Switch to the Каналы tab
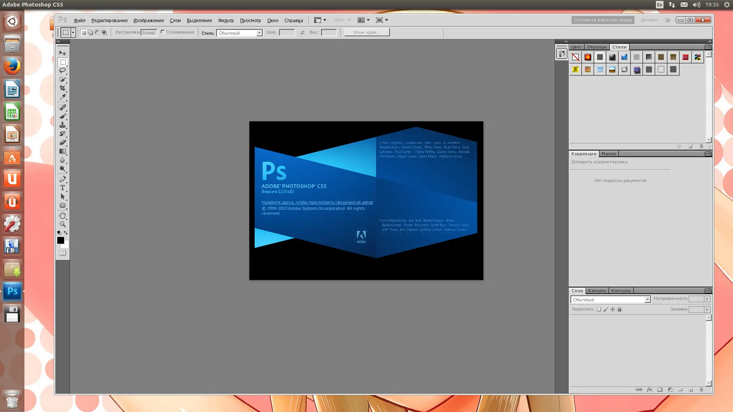This screenshot has width=733, height=412. pyautogui.click(x=597, y=291)
